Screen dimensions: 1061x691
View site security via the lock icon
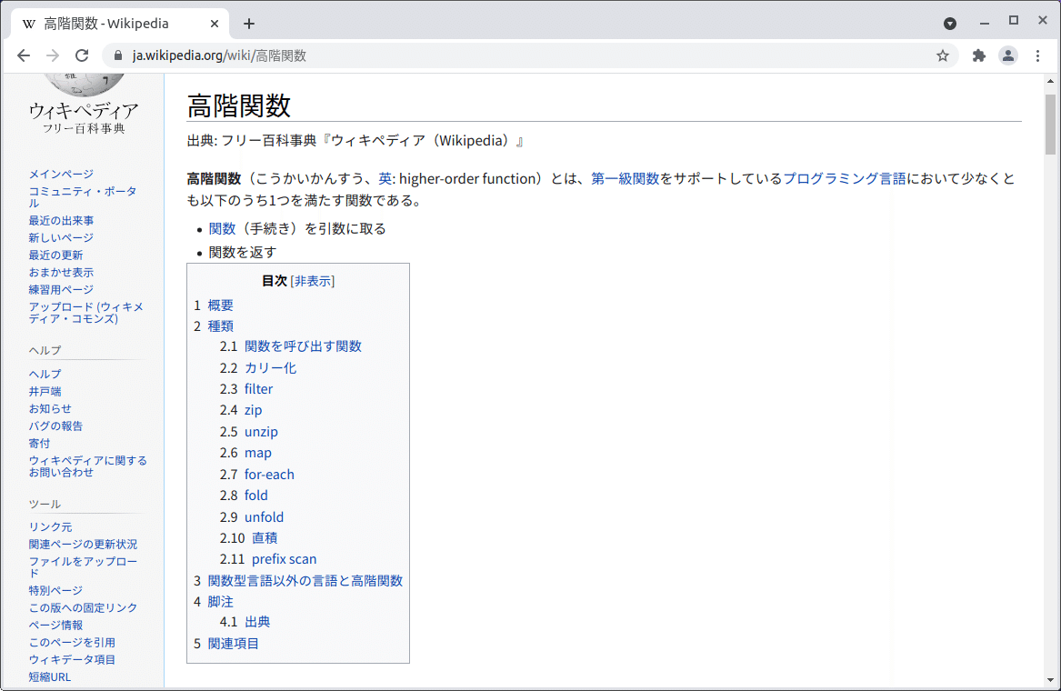pyautogui.click(x=117, y=55)
